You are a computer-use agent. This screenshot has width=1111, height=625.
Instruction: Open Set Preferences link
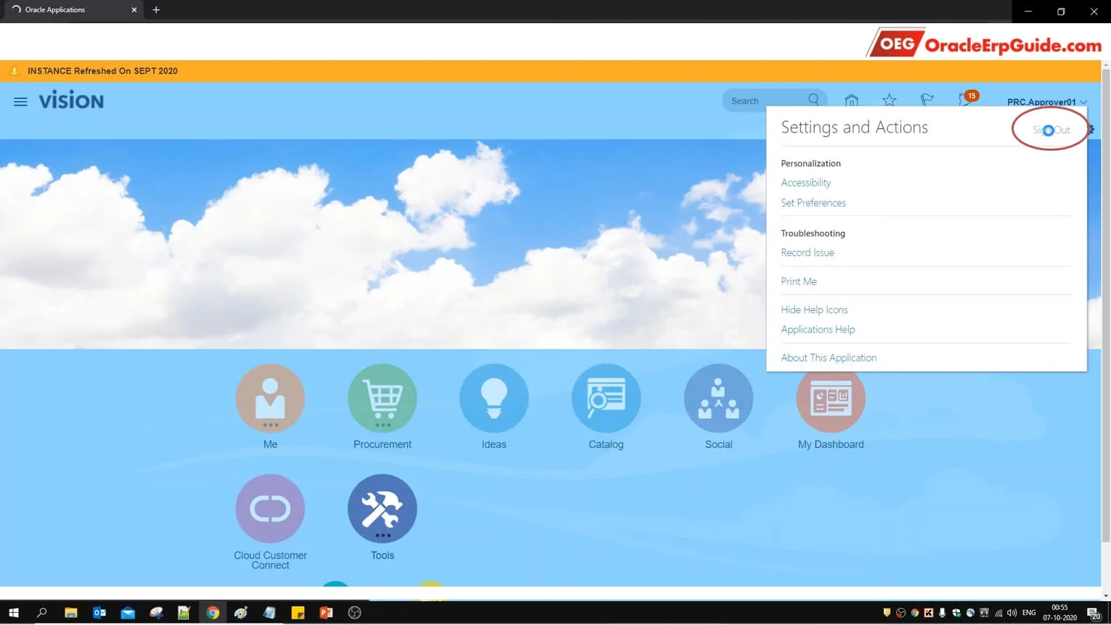[x=813, y=203]
